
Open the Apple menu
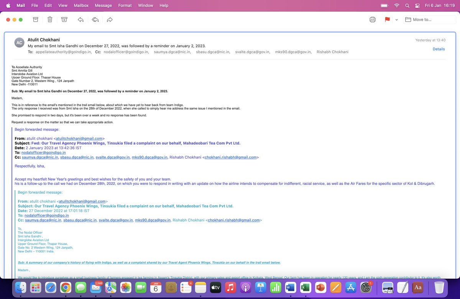coord(8,5)
